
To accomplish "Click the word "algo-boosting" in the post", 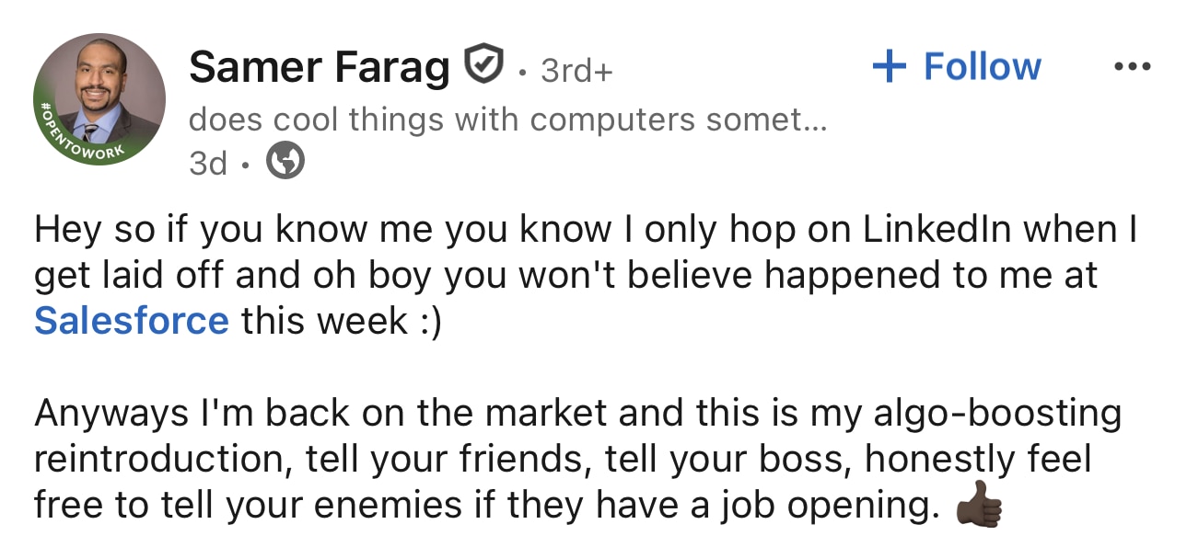I will pos(995,413).
